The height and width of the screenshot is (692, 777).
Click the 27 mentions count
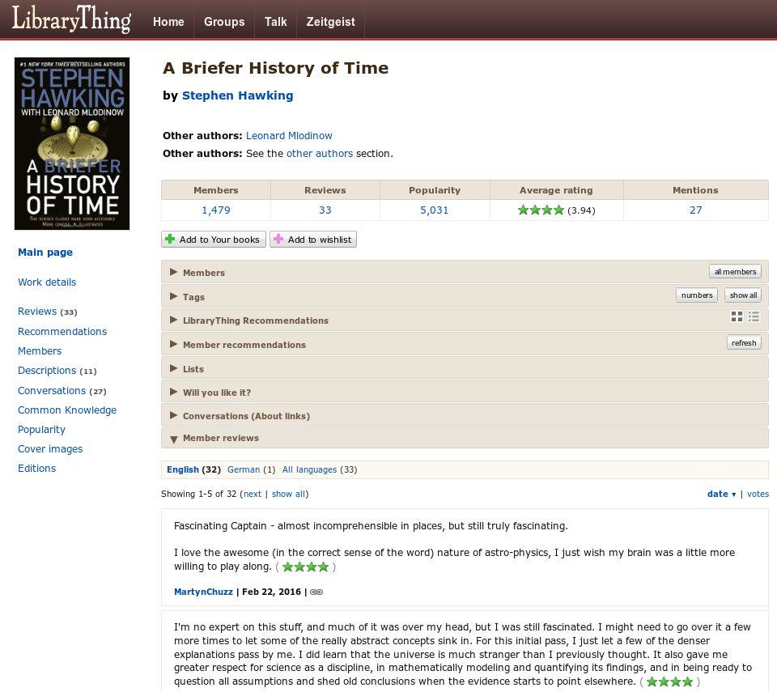click(696, 210)
